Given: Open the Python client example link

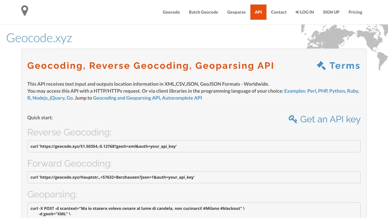Looking at the screenshot, I should point(337,91).
